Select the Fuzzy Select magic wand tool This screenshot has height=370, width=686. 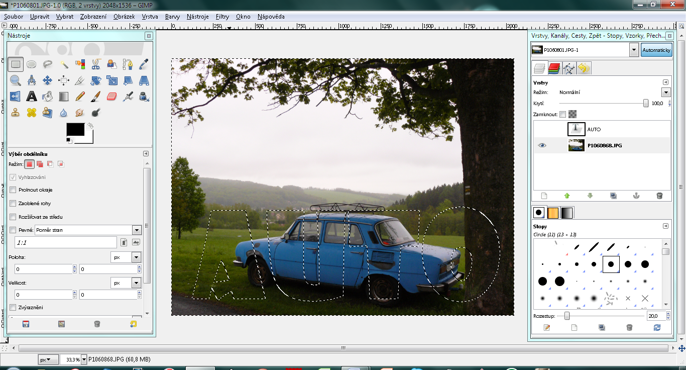64,64
